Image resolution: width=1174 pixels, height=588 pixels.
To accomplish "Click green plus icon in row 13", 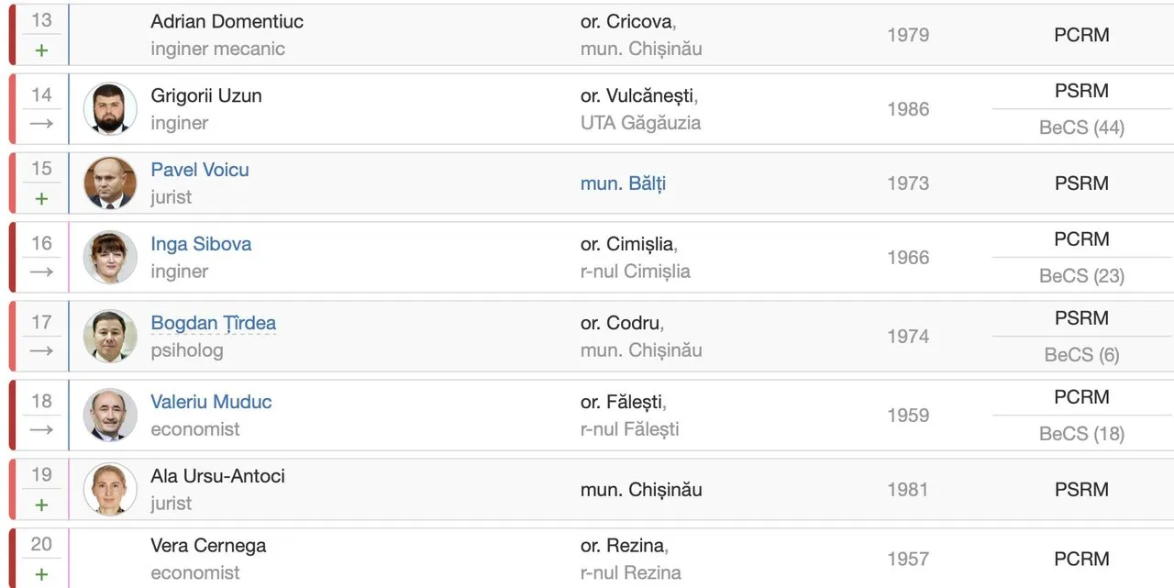I will click(x=41, y=50).
